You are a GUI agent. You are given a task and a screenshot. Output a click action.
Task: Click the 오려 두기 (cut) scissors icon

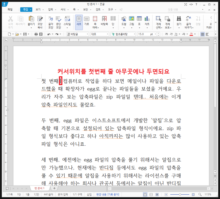click(10, 19)
